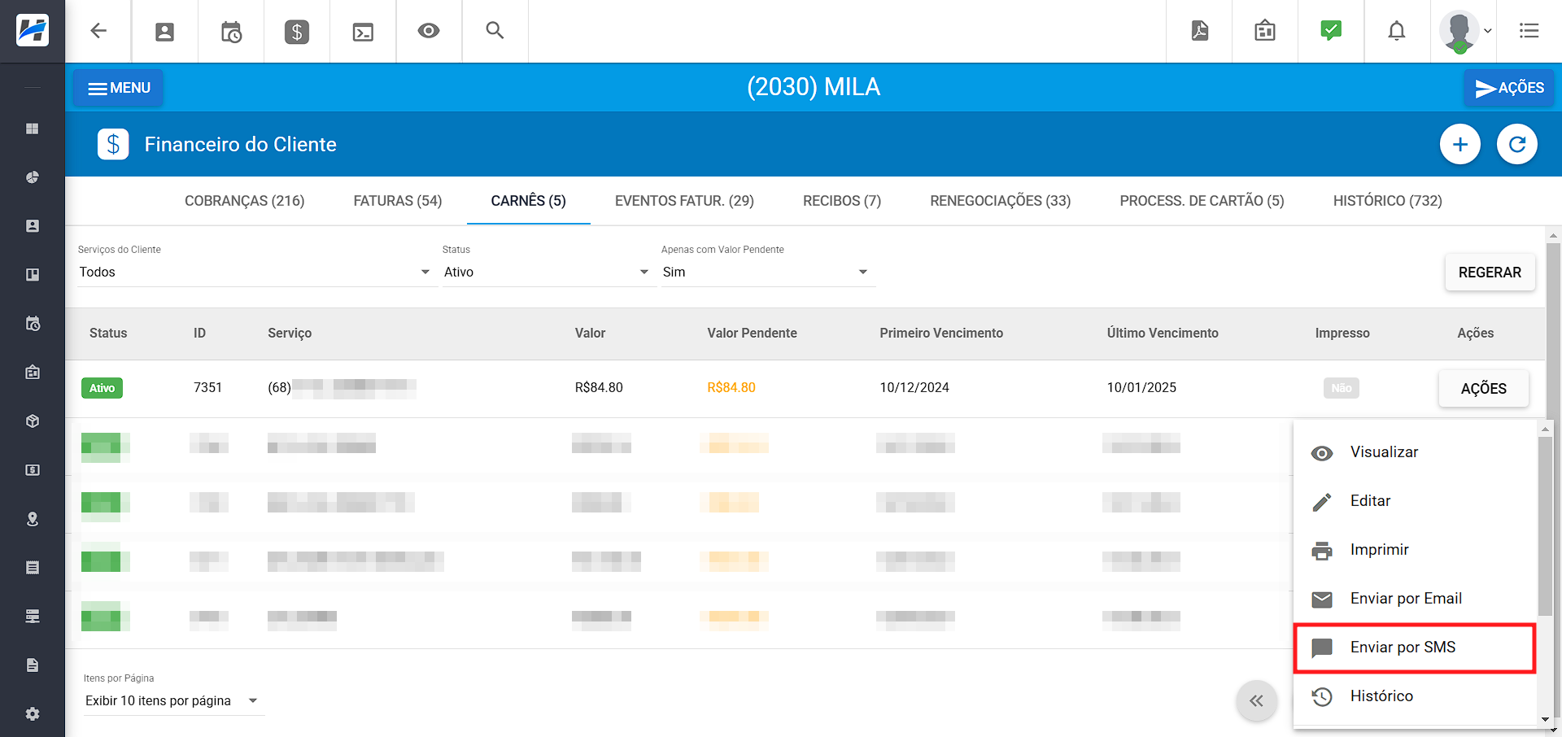This screenshot has width=1562, height=737.
Task: Click the add plus button in Financeiro header
Action: click(1460, 145)
